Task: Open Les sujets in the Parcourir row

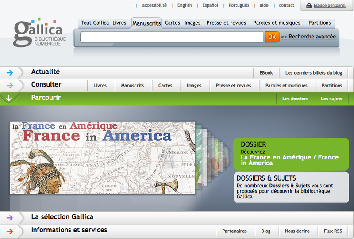Action: 331,99
